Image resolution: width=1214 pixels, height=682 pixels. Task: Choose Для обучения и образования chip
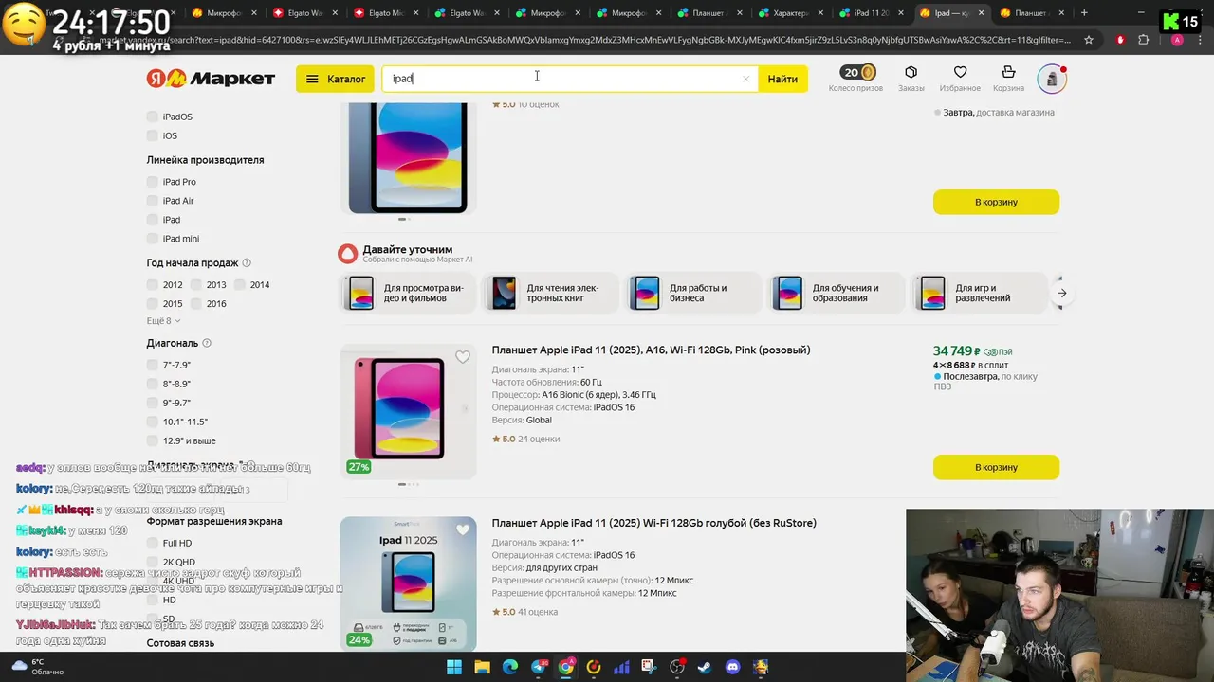pos(837,293)
